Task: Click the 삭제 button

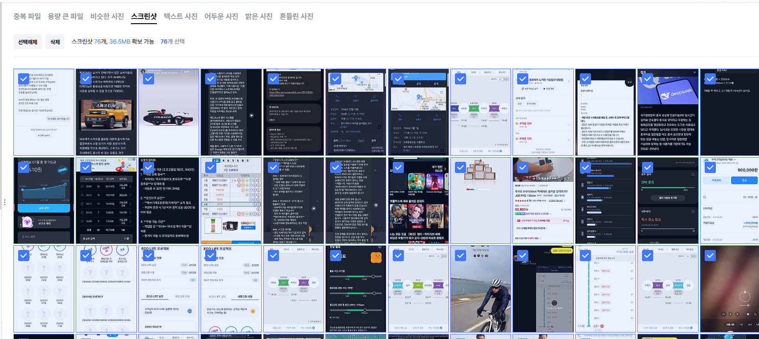Action: point(55,42)
